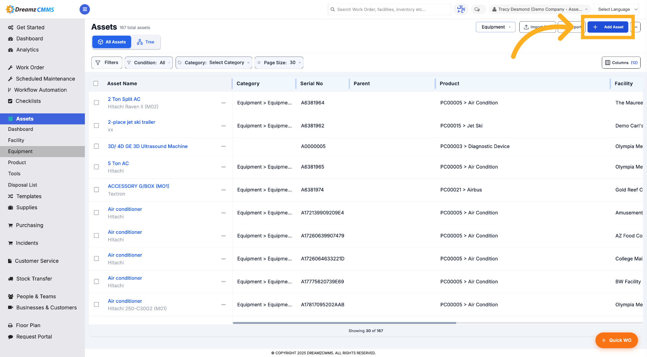Click the QR scan icon in header
The image size is (647, 357).
click(461, 9)
